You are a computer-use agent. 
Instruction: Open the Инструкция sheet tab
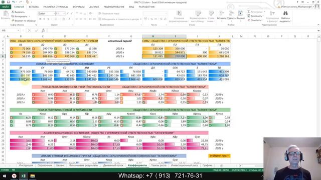pos(26,165)
